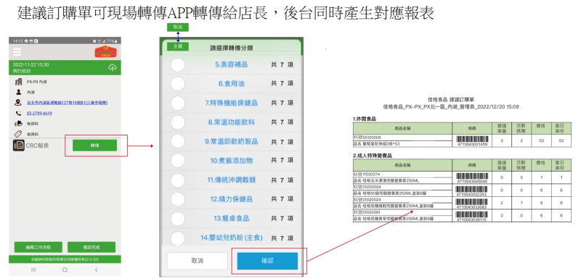Image resolution: width=581 pixels, height=278 pixels.
Task: Click the 請選擇轉傳分類 dialog title
Action: click(232, 48)
